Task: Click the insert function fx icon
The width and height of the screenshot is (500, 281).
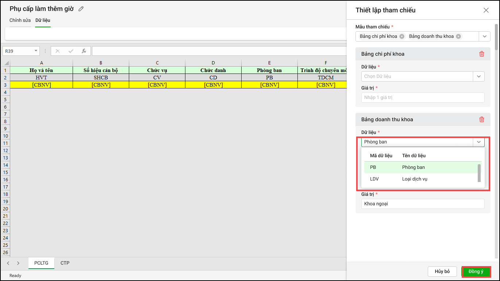Action: (x=84, y=51)
